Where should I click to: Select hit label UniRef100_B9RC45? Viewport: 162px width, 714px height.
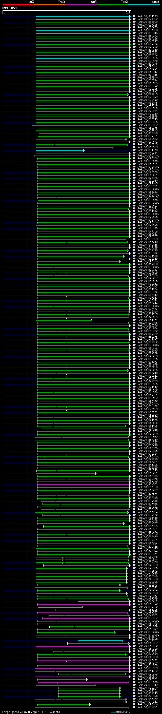(x=145, y=50)
